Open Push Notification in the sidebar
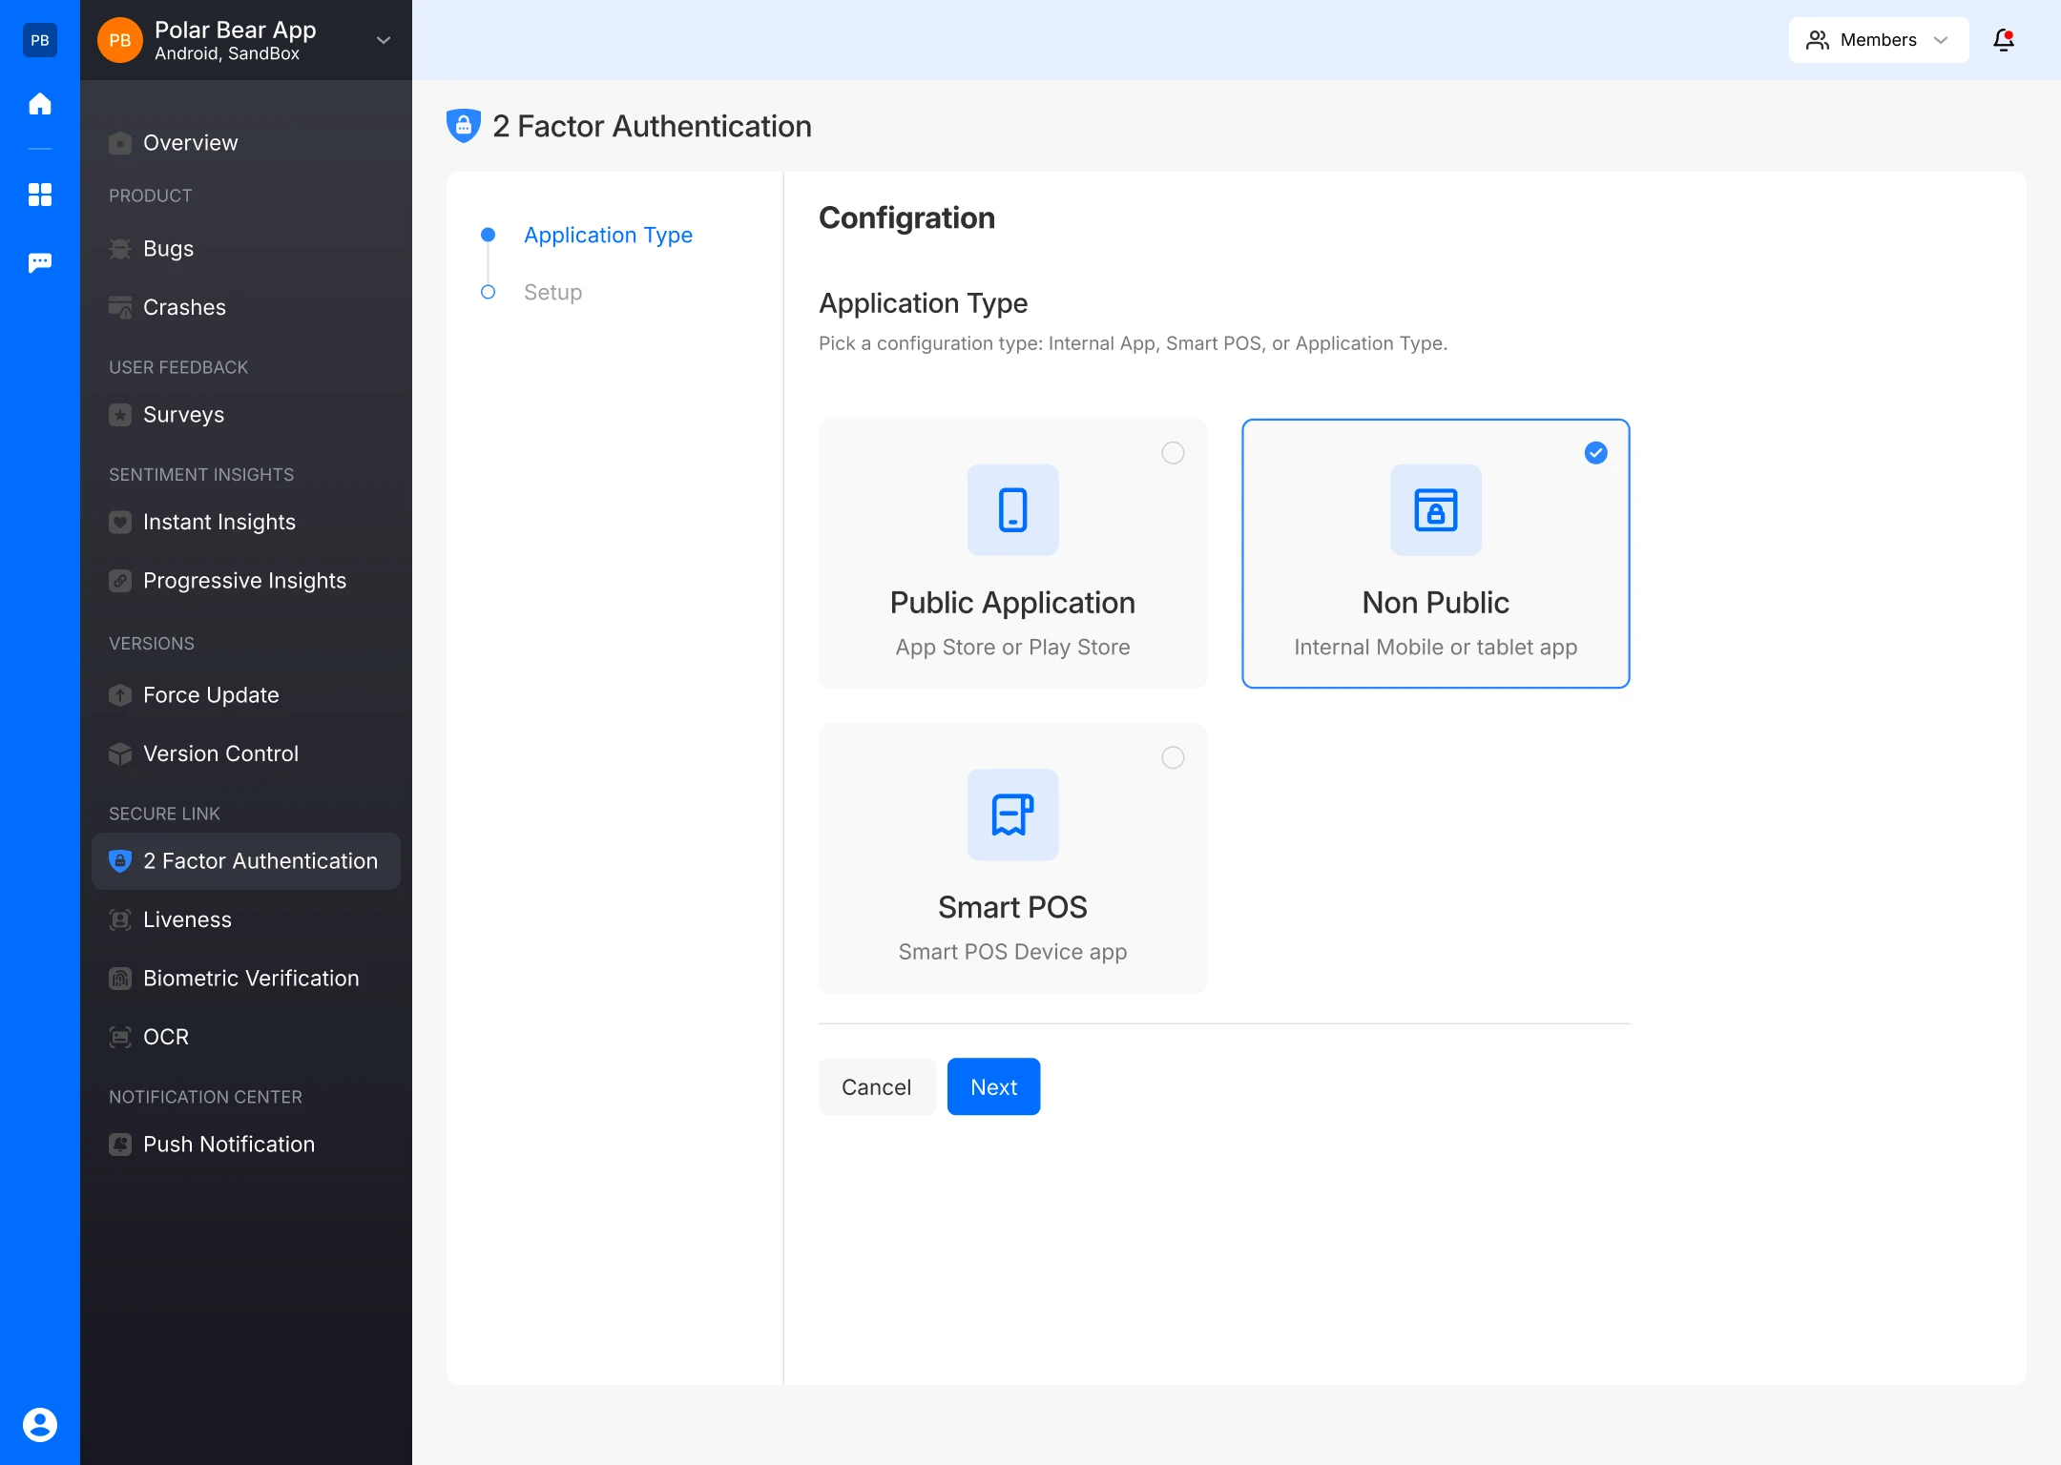The width and height of the screenshot is (2061, 1465). click(228, 1144)
